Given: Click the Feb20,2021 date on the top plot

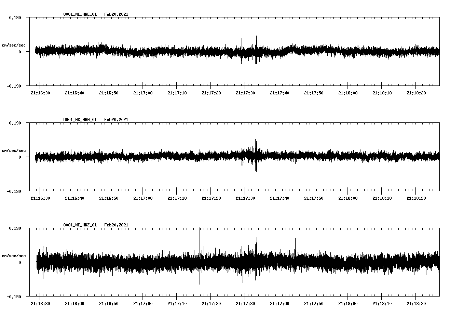Looking at the screenshot, I should [x=117, y=14].
